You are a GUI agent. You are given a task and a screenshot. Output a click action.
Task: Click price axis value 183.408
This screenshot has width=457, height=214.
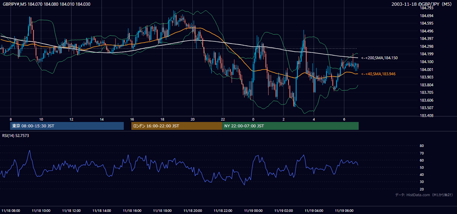[427, 116]
